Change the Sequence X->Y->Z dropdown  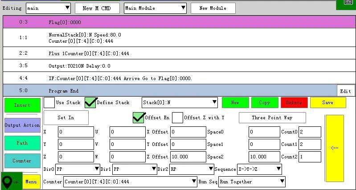[259, 169]
